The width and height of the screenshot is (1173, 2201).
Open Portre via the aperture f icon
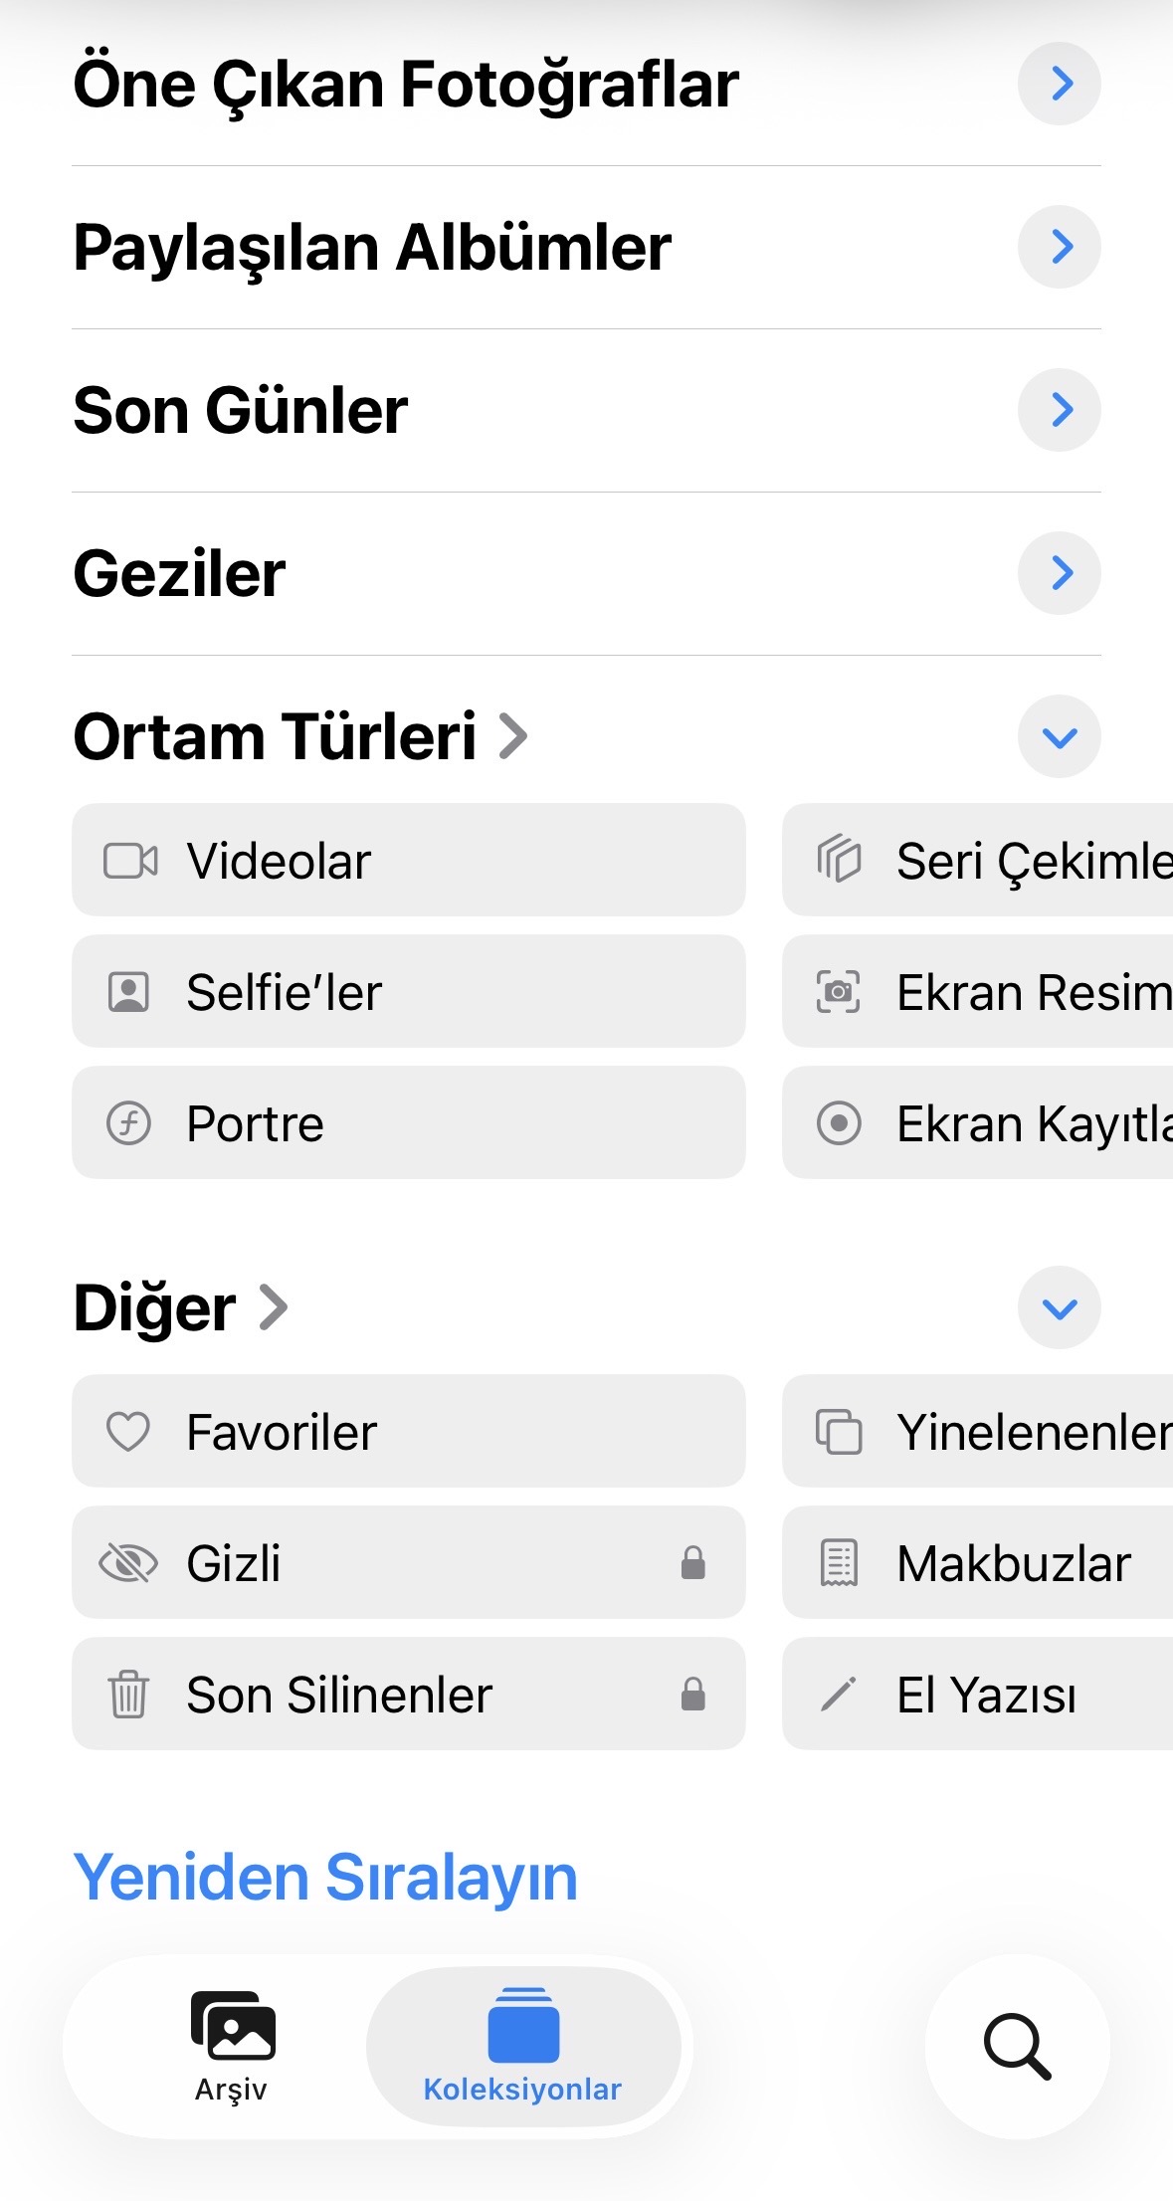[x=128, y=1123]
